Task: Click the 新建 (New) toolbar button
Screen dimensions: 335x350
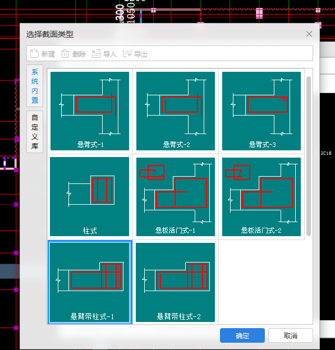Action: [43, 54]
